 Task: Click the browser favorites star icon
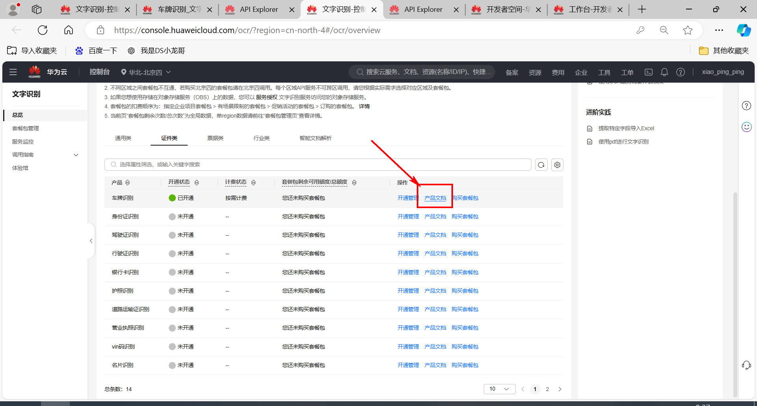(x=688, y=30)
